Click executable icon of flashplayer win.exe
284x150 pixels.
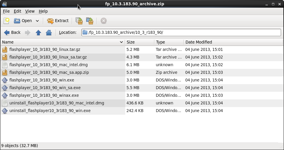(5, 80)
